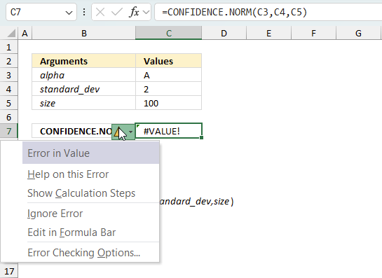Select column E header
This screenshot has width=382, height=278.
click(x=268, y=34)
